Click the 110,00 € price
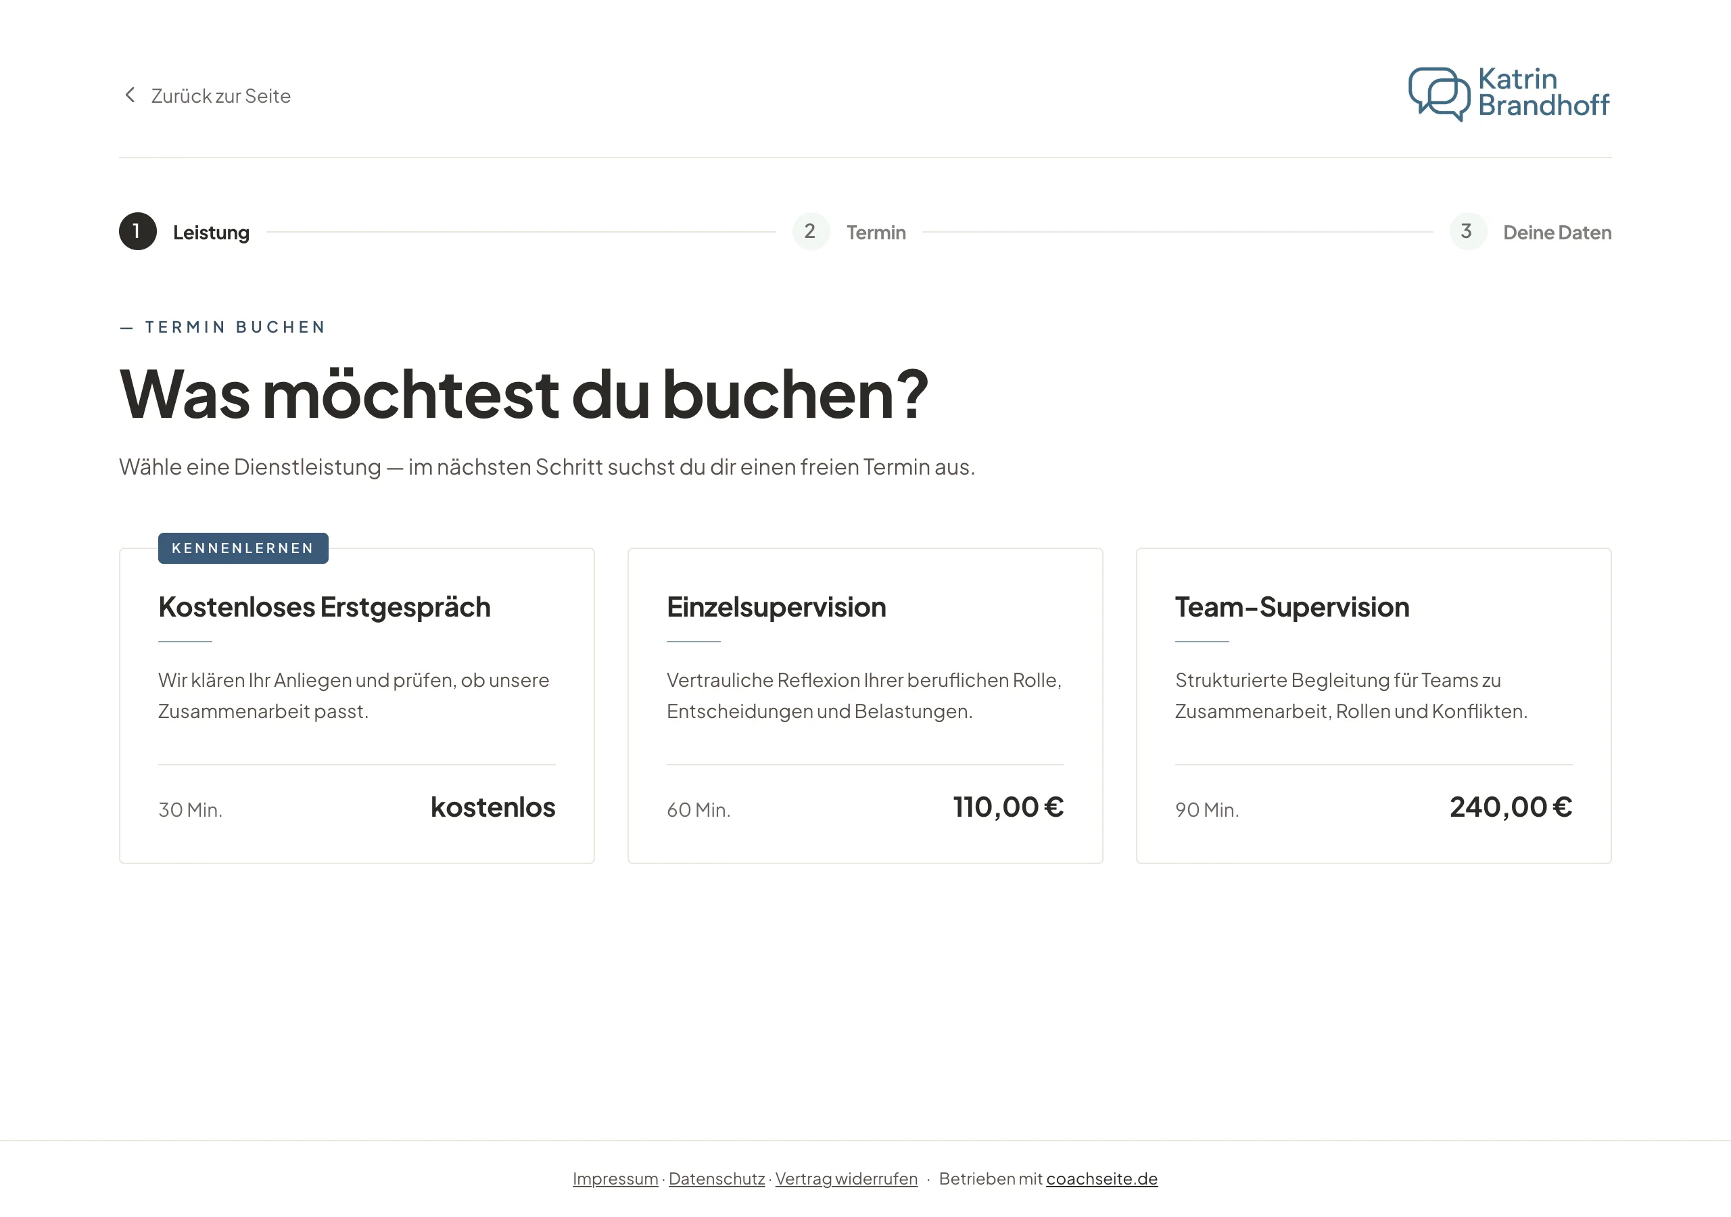 click(1008, 807)
